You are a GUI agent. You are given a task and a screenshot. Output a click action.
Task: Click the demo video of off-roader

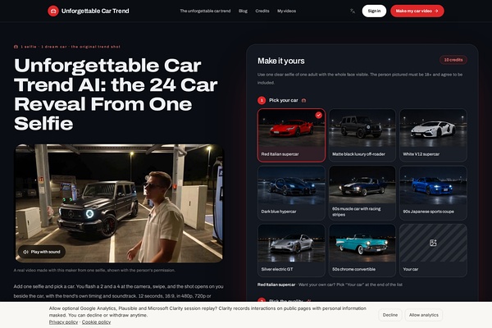119,203
